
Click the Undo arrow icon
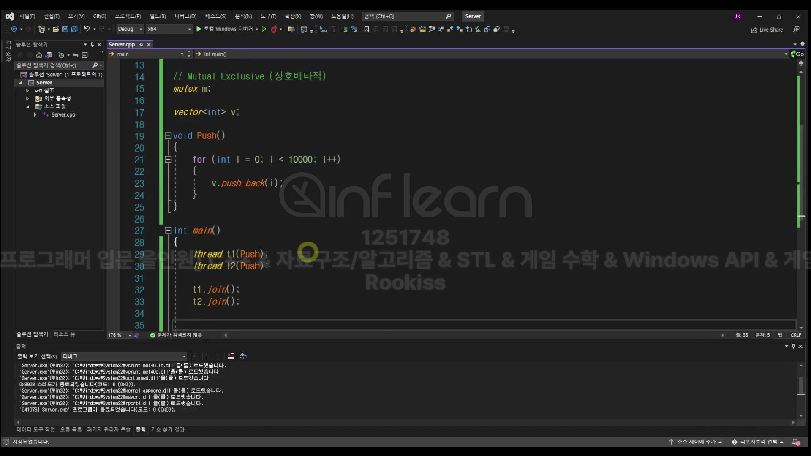click(87, 29)
